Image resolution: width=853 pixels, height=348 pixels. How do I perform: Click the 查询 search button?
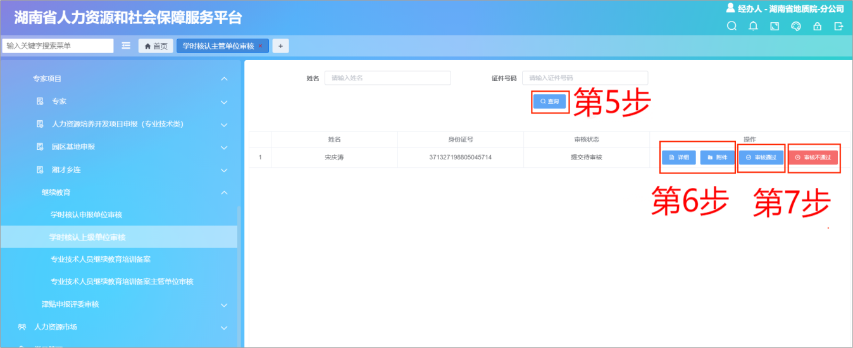[549, 101]
